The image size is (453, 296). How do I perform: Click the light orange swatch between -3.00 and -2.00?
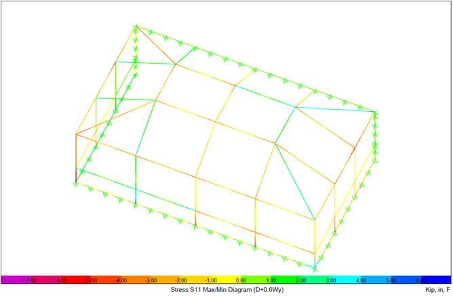point(166,280)
